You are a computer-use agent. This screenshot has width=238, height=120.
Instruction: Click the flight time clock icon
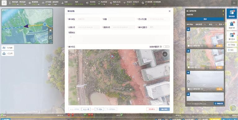87,3
